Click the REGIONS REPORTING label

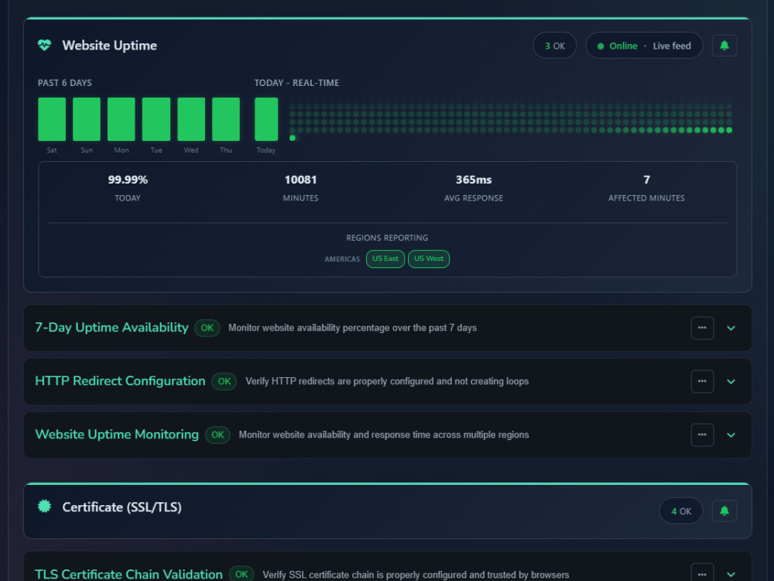point(387,238)
